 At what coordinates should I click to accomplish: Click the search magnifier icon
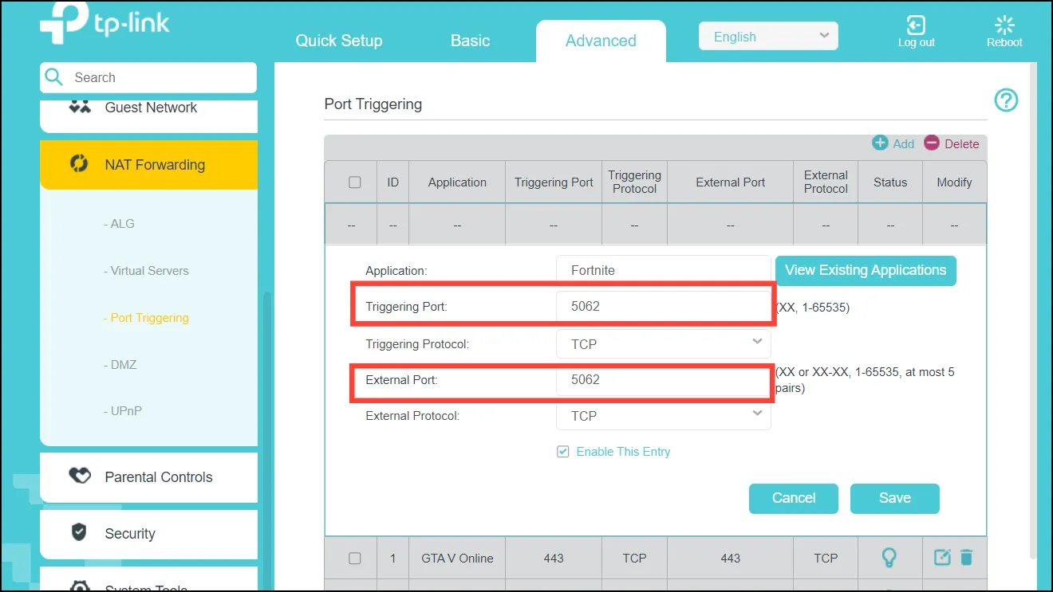click(54, 76)
